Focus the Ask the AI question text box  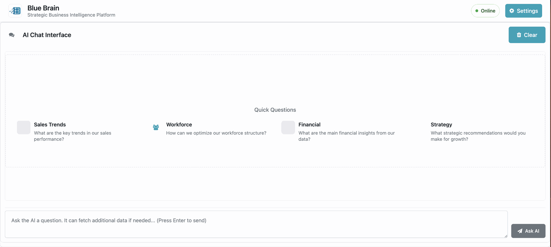[x=256, y=224]
